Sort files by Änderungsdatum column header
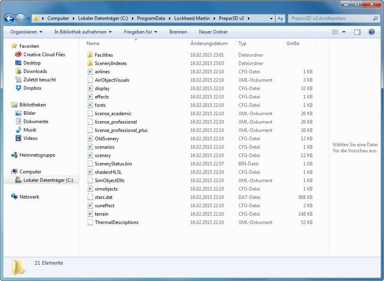The height and width of the screenshot is (281, 384). 209,43
